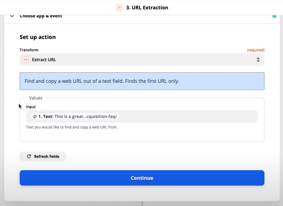Image resolution: width=283 pixels, height=206 pixels.
Task: Click the Slack icon in the Text pill
Action: tap(35, 116)
